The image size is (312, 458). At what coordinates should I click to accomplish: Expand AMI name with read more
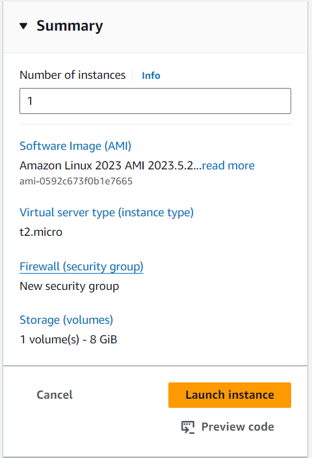point(228,165)
